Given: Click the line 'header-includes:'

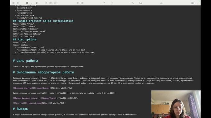Looking at the screenshot, I should tap(22, 45).
